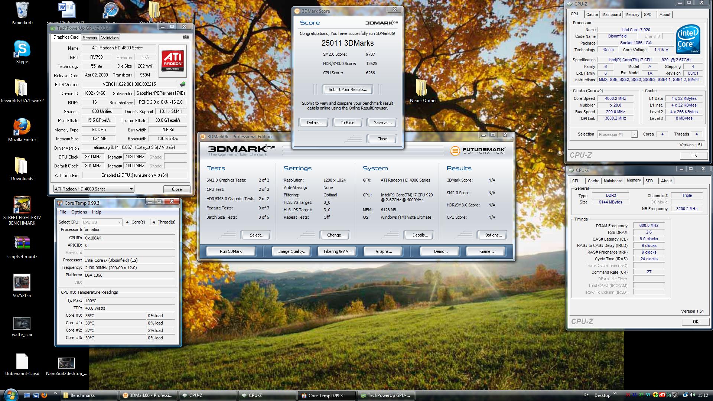Screen dimensions: 713x401
Task: Switch to the Mainboard tab in CPU-Z
Action: click(x=611, y=14)
